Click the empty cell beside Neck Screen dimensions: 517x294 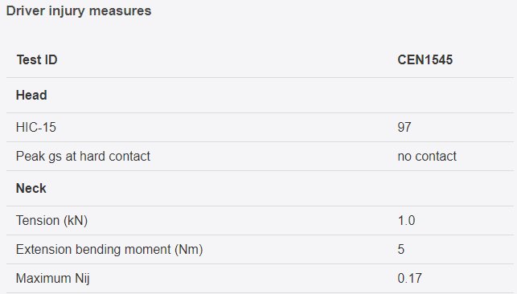[455, 188]
